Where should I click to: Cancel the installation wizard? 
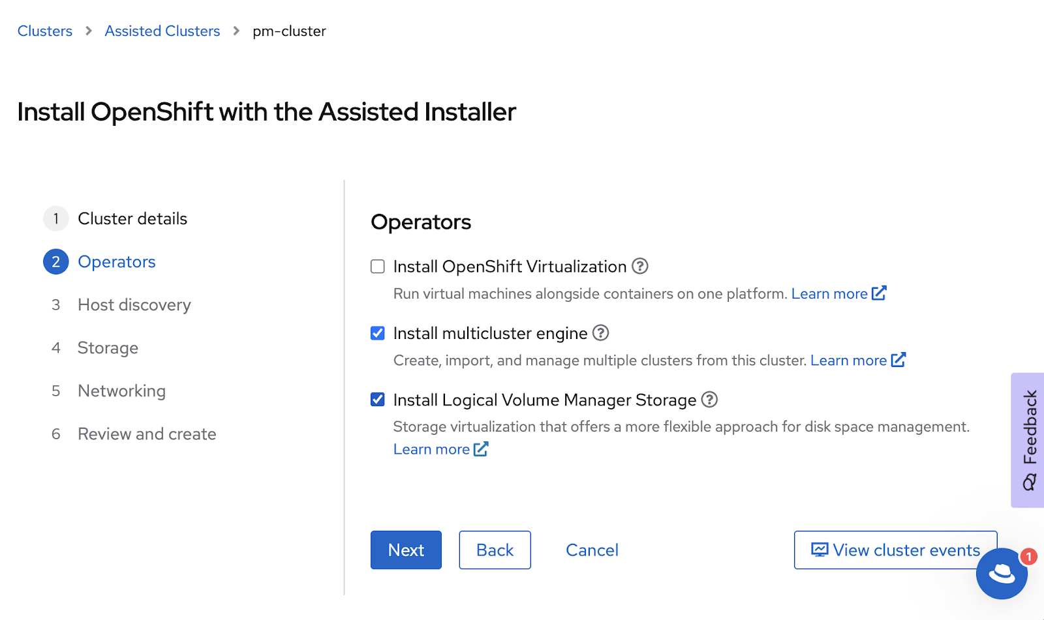(x=591, y=550)
